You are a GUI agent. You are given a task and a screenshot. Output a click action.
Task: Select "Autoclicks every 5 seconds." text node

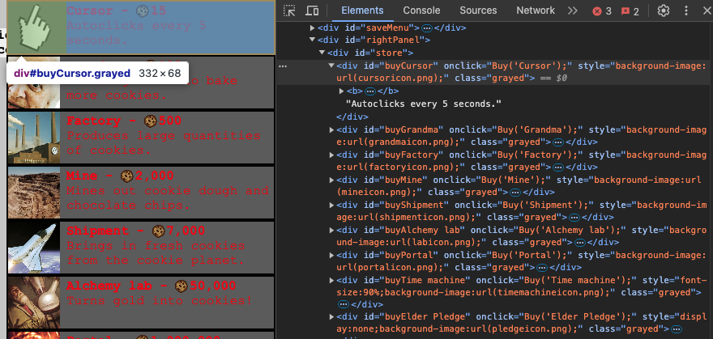[424, 104]
